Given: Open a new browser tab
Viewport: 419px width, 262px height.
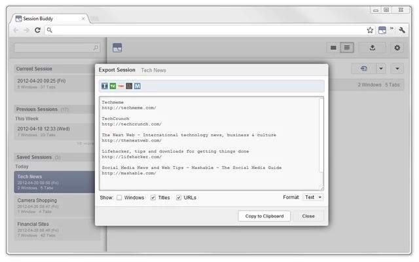Looking at the screenshot, I should (x=94, y=19).
